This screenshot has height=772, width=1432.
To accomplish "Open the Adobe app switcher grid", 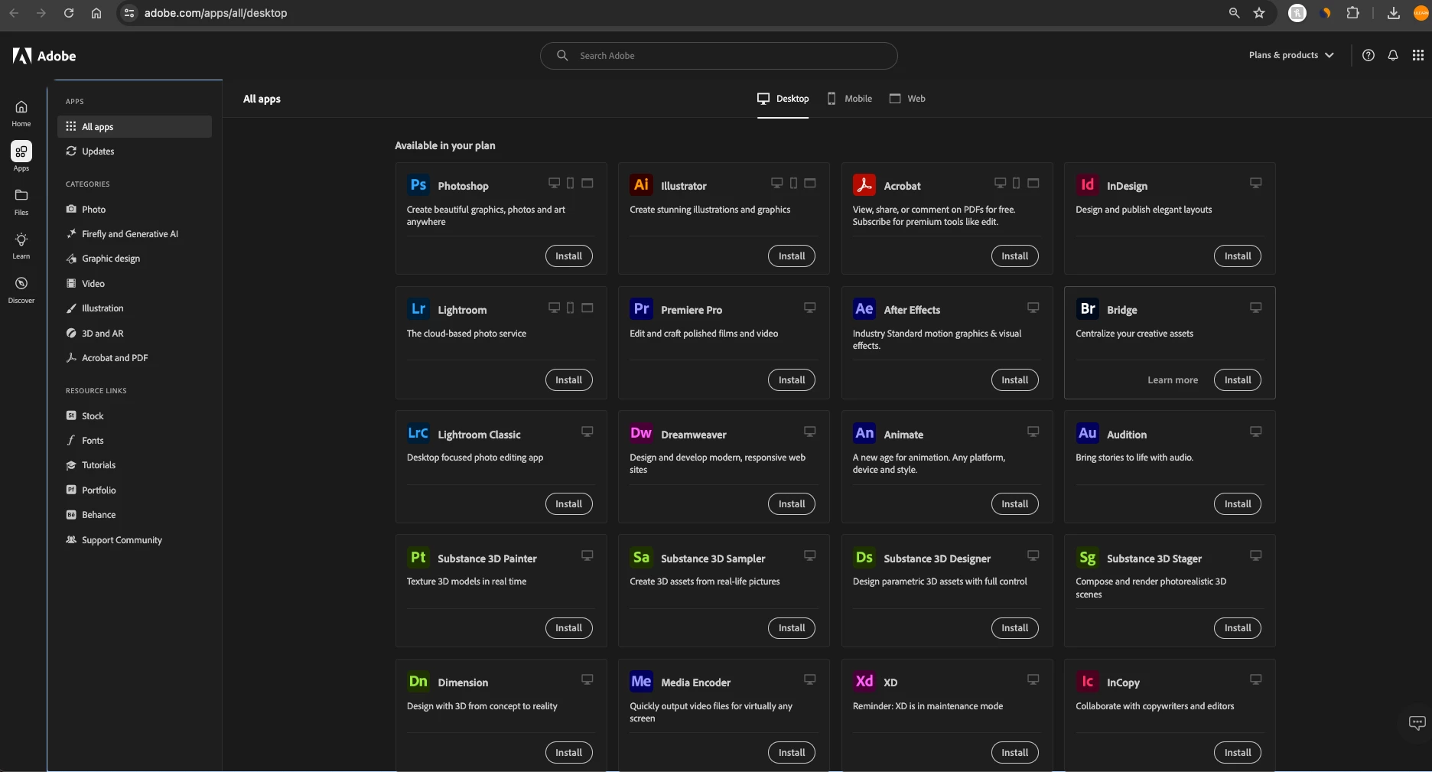I will coord(1417,55).
